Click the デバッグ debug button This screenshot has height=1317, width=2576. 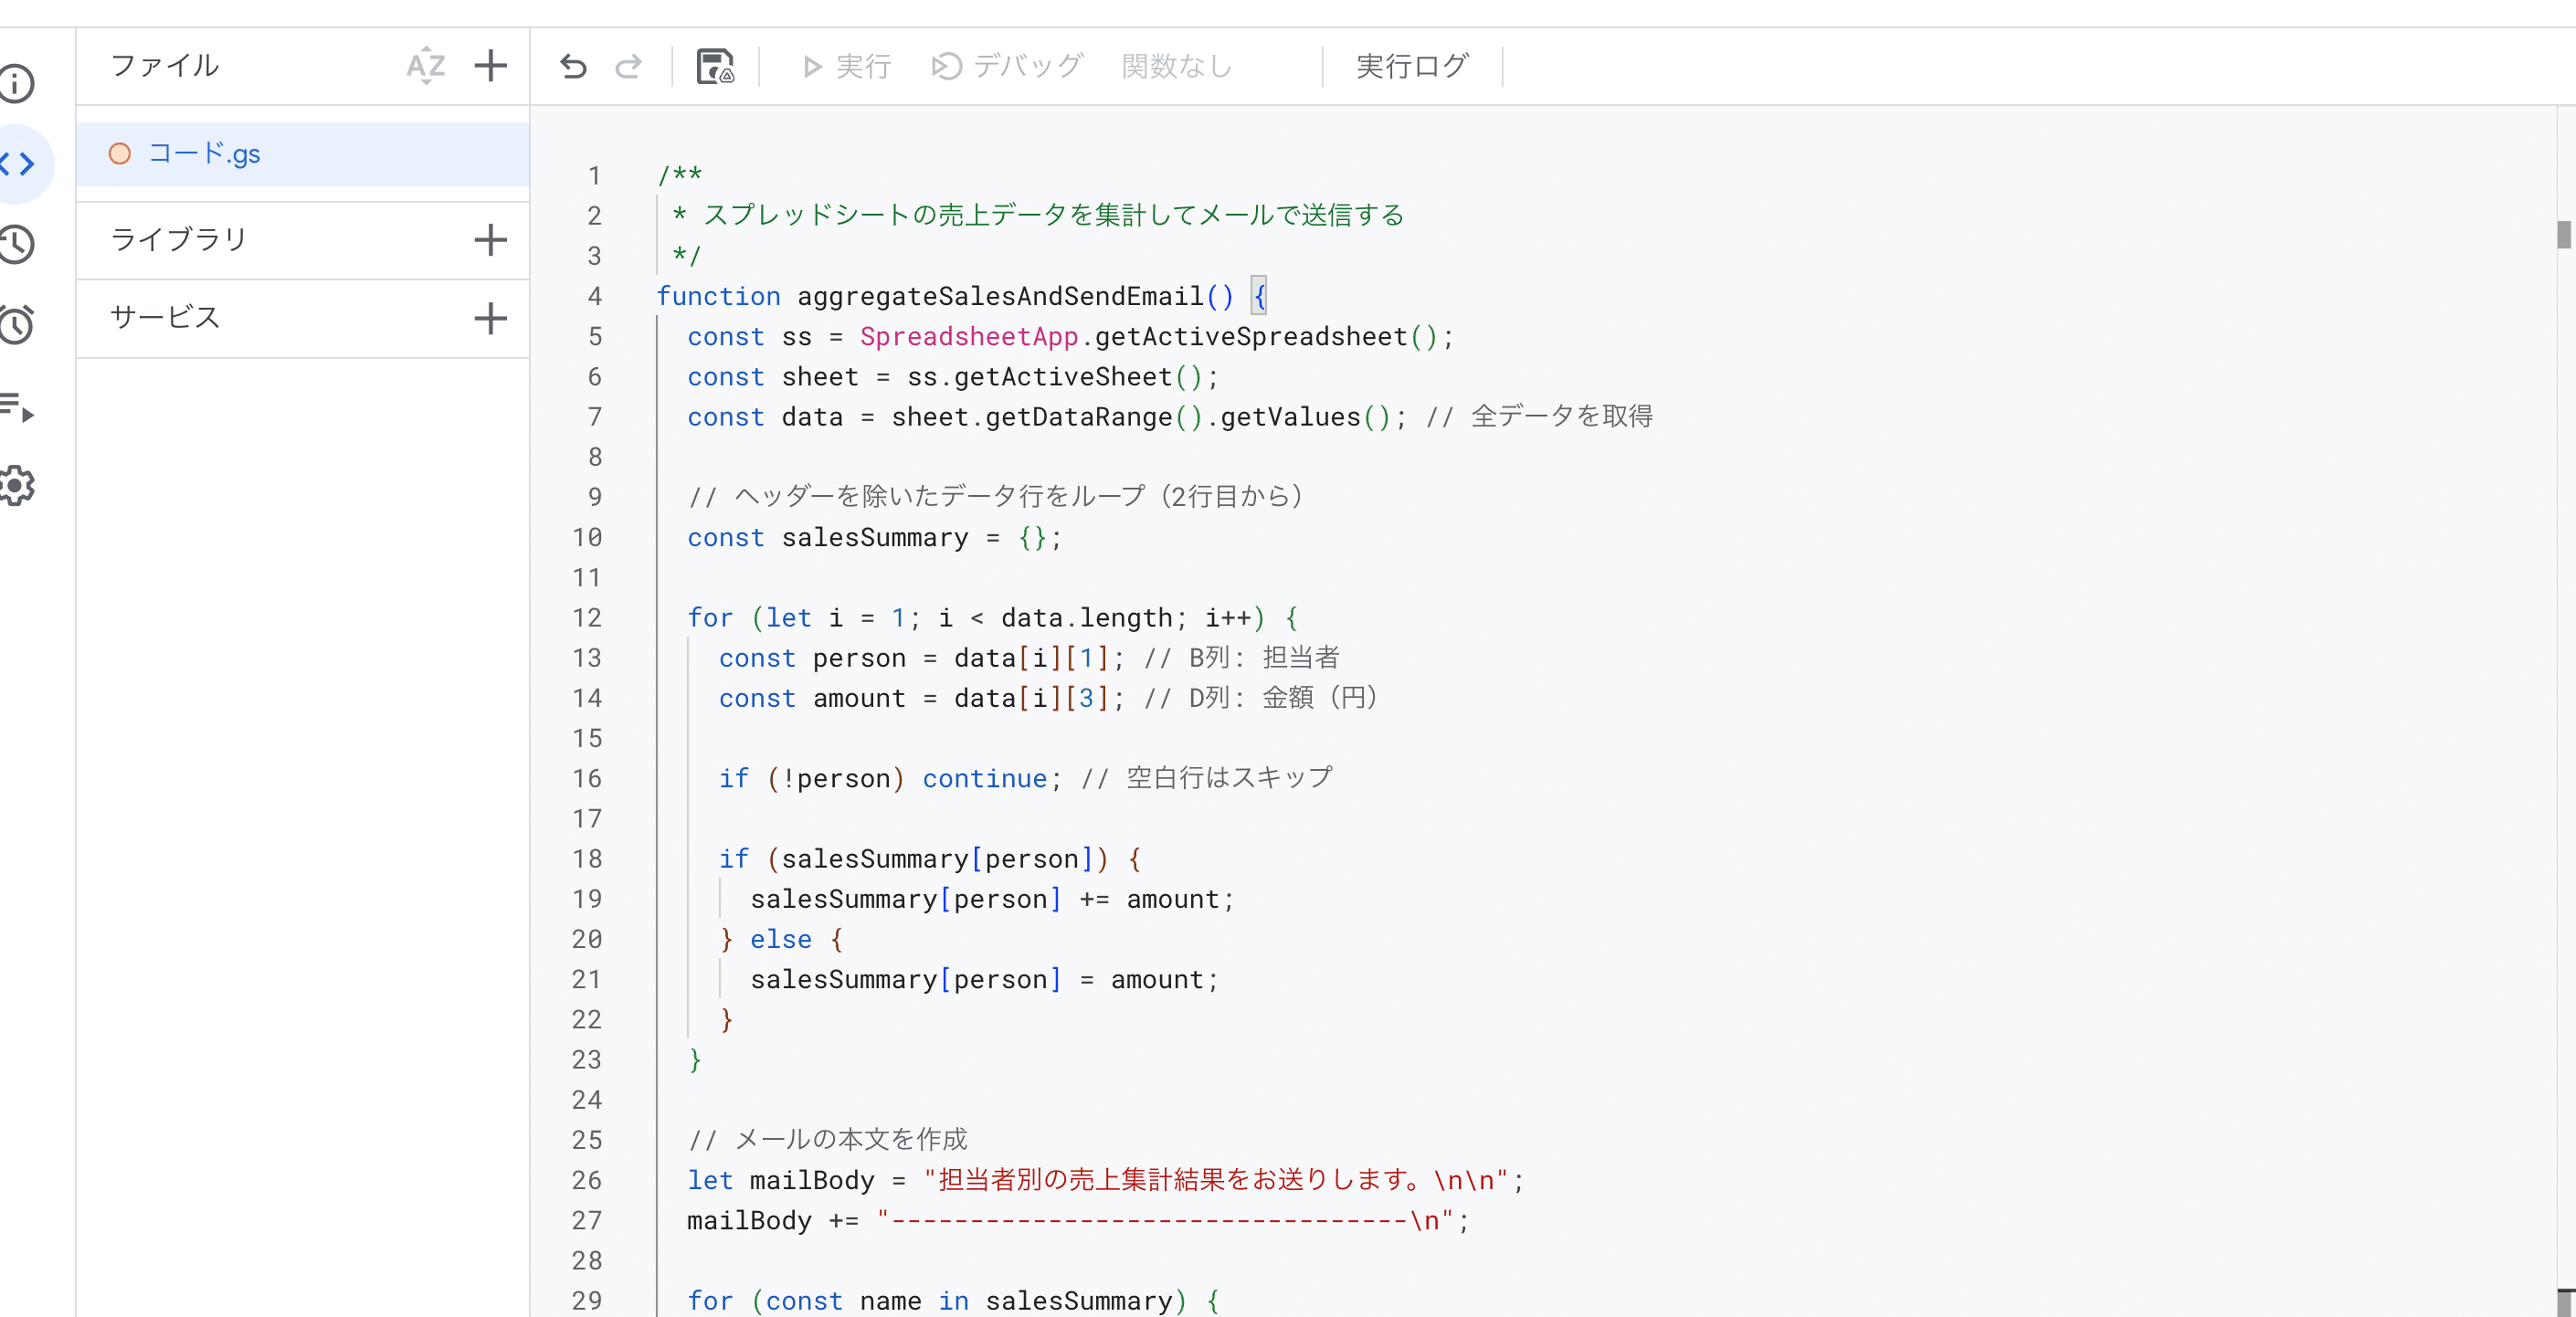(1007, 67)
